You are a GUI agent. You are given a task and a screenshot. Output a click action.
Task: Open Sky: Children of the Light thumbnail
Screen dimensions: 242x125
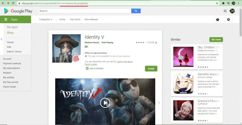pyautogui.click(x=183, y=57)
